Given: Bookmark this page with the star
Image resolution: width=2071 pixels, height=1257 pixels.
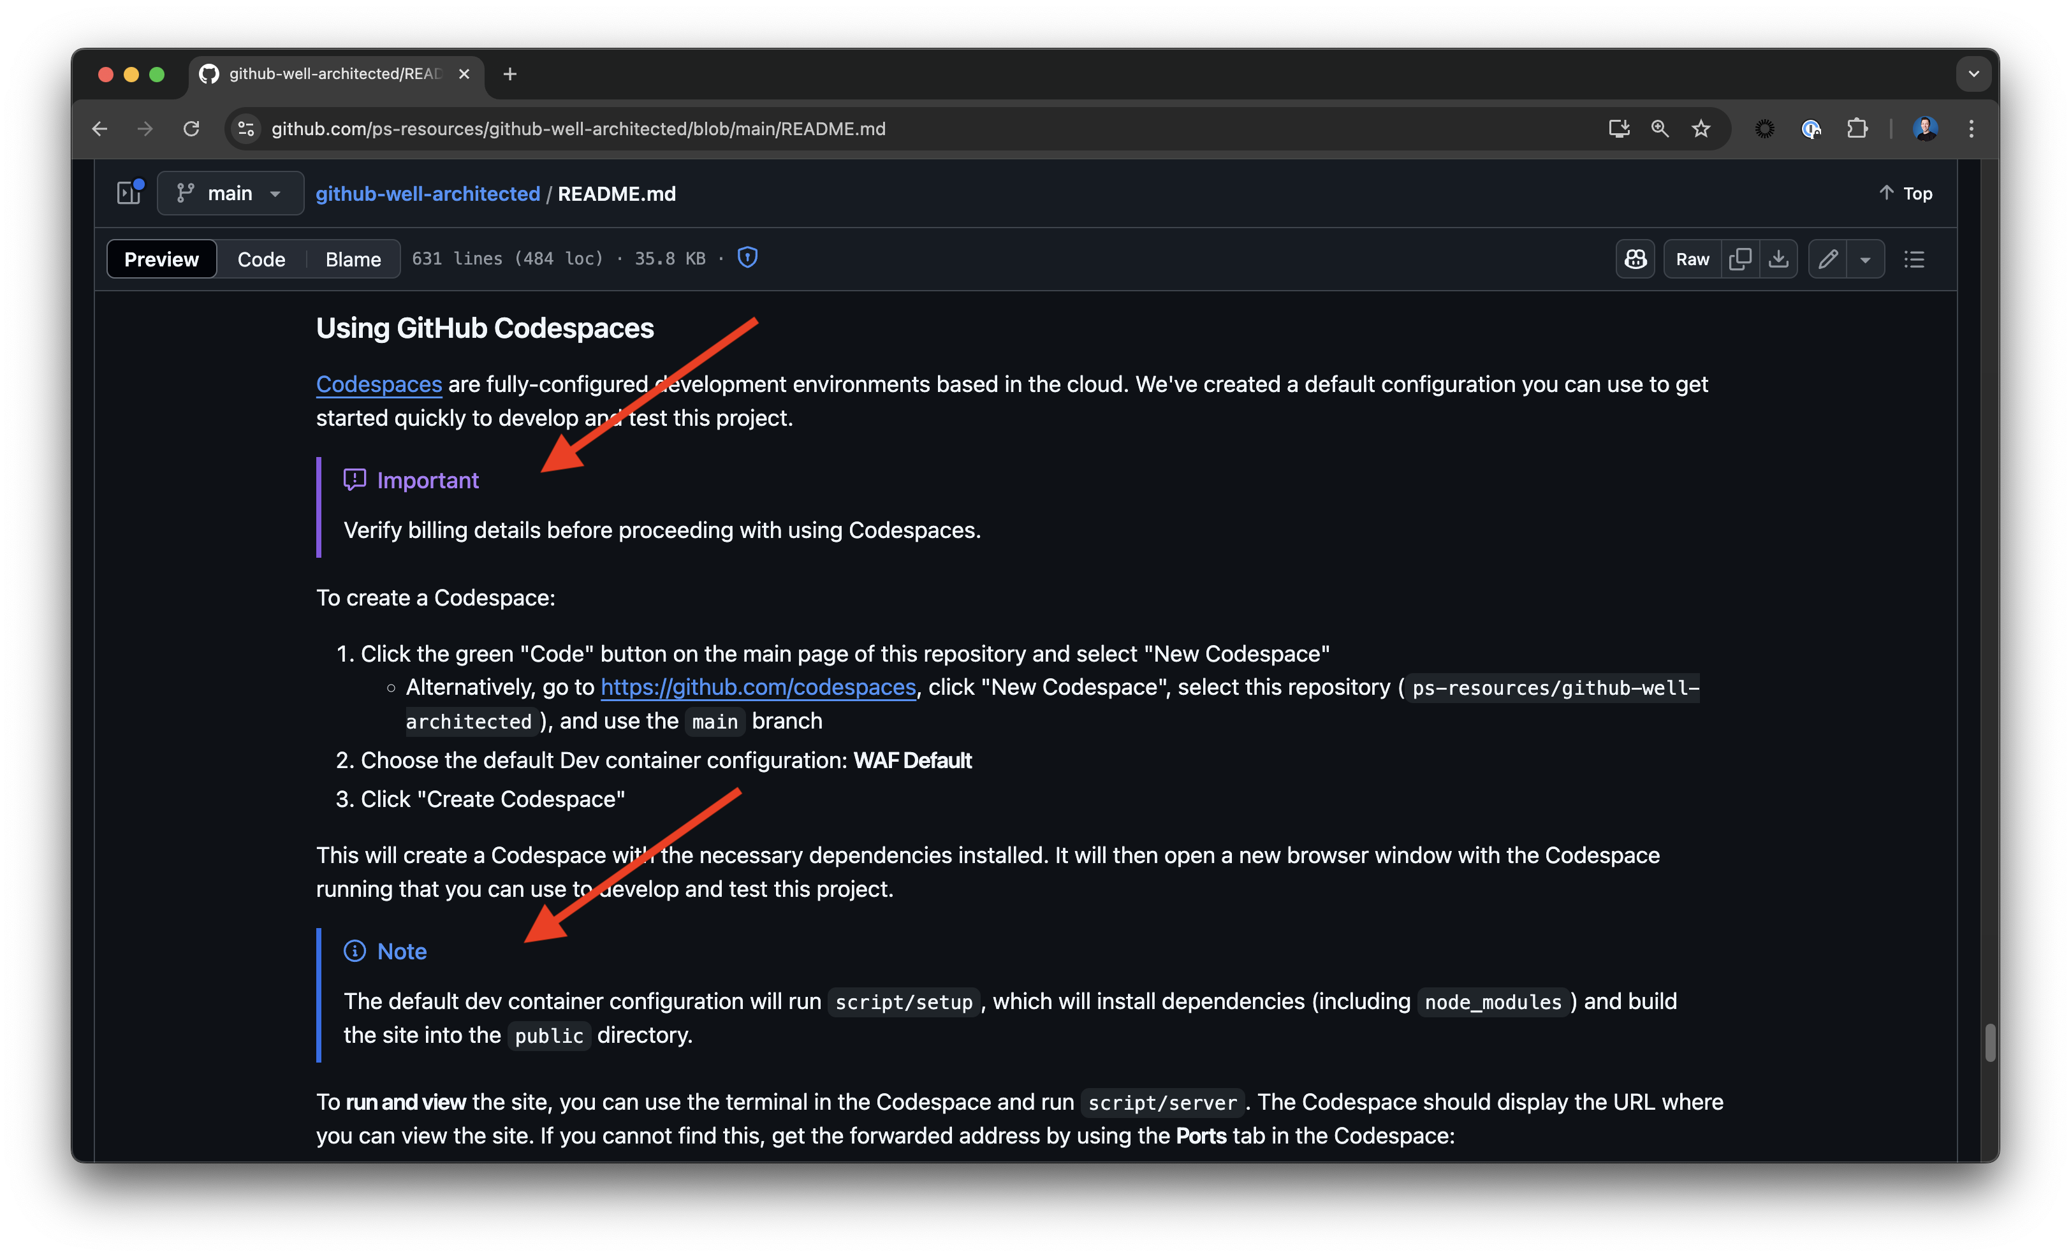Looking at the screenshot, I should click(1701, 129).
